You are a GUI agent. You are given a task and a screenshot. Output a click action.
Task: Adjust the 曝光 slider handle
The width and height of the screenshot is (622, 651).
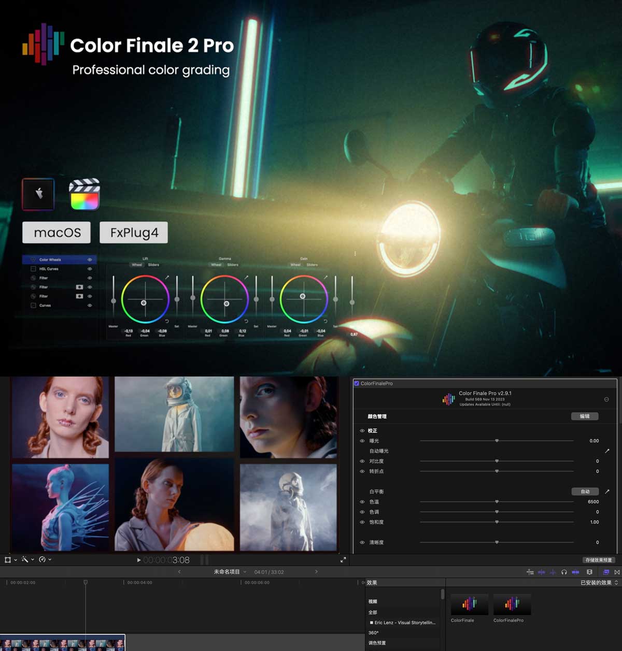click(x=497, y=441)
